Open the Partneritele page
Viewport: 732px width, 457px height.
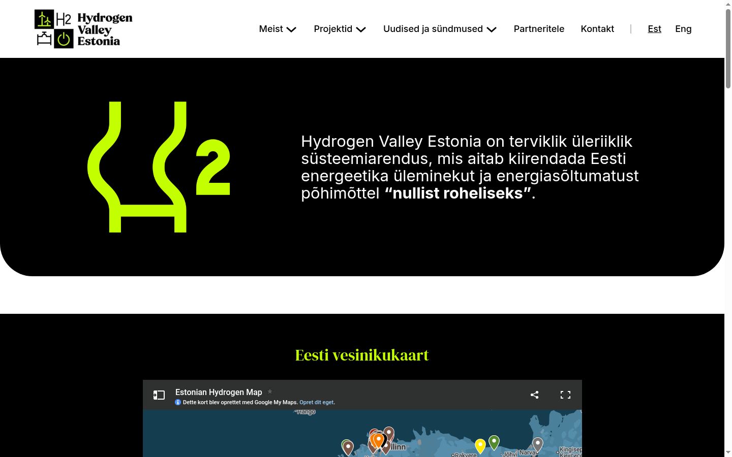tap(539, 29)
